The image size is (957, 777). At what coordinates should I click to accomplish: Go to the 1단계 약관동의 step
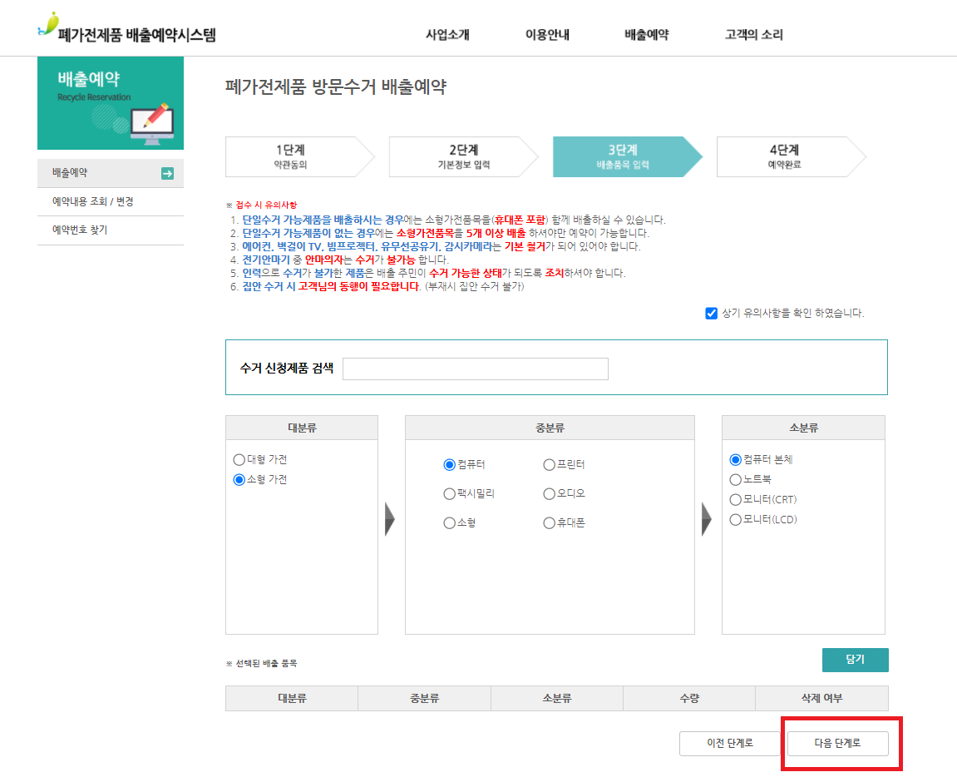coord(299,157)
